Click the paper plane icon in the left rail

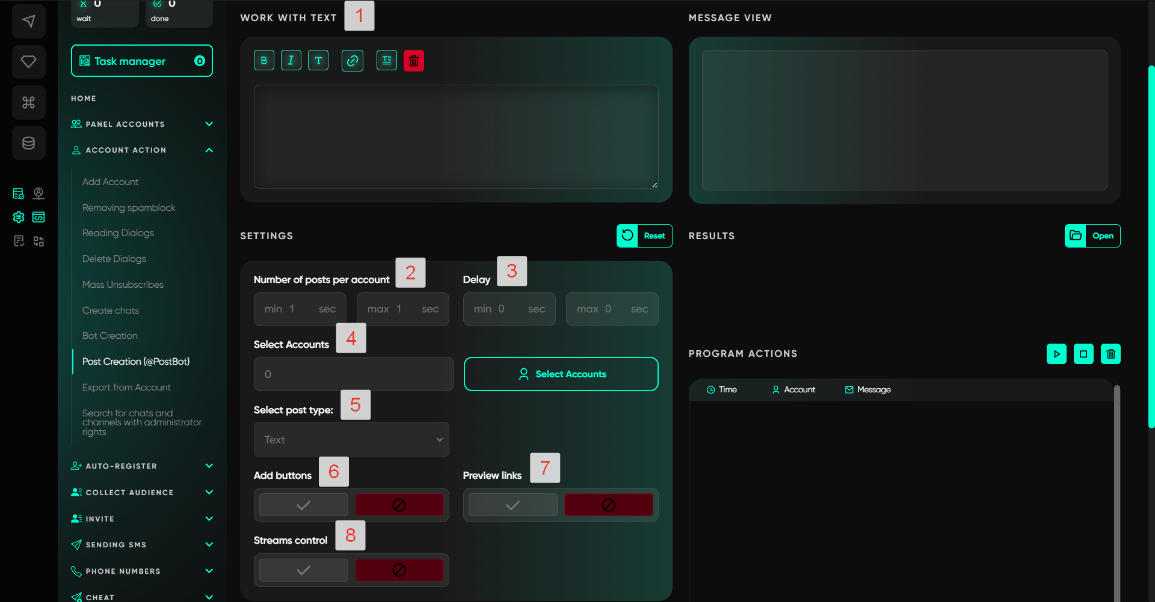[x=28, y=22]
